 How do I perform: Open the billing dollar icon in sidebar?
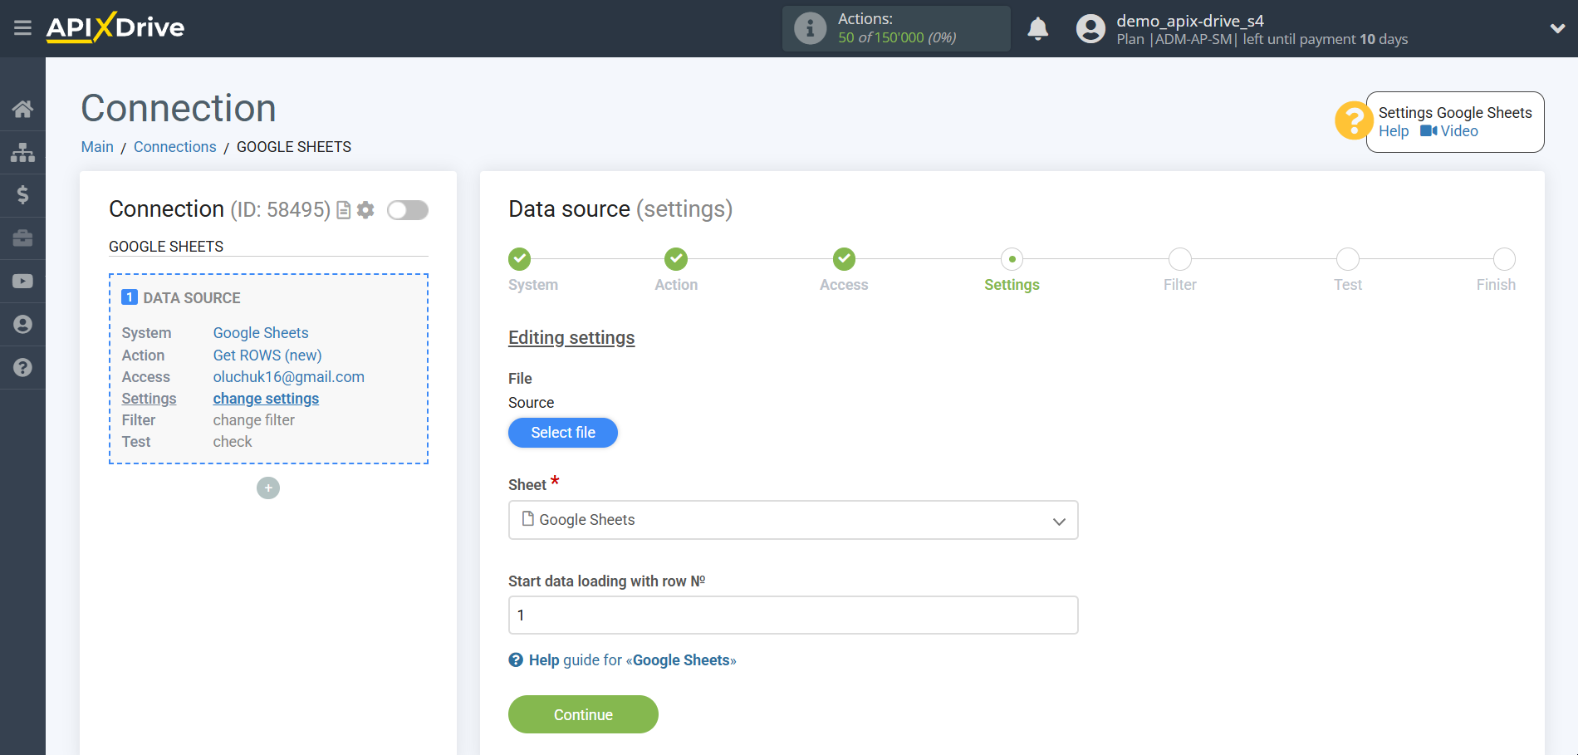pyautogui.click(x=22, y=195)
